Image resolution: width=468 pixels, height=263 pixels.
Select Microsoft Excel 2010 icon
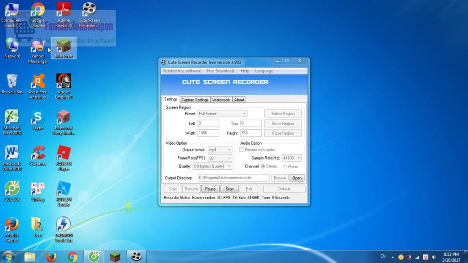coord(12,122)
